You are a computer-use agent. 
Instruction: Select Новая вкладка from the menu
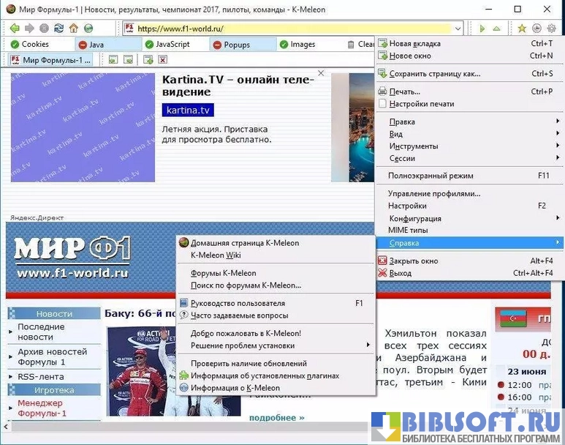click(x=414, y=44)
